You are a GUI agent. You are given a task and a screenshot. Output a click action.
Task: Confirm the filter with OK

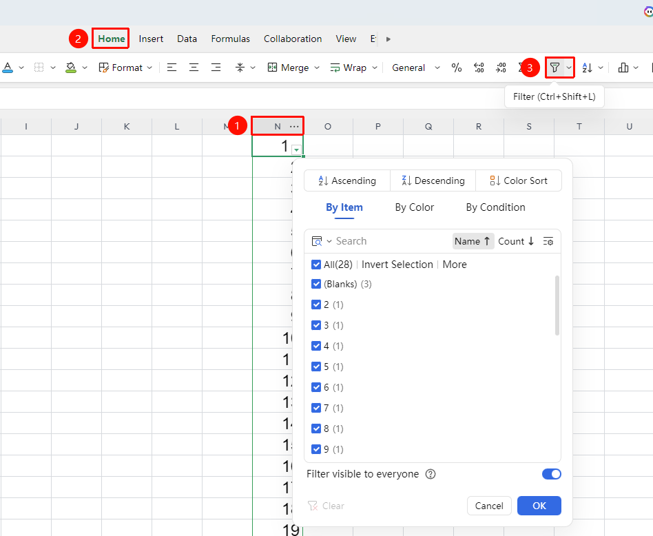[x=539, y=506]
